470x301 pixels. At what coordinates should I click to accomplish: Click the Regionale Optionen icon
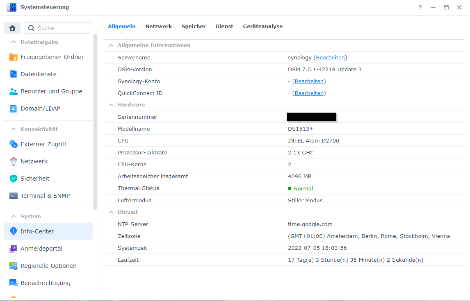[13, 266]
